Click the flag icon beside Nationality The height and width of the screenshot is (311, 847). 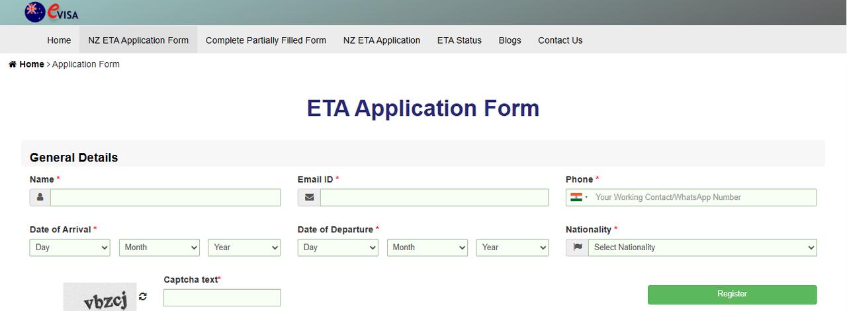click(577, 247)
